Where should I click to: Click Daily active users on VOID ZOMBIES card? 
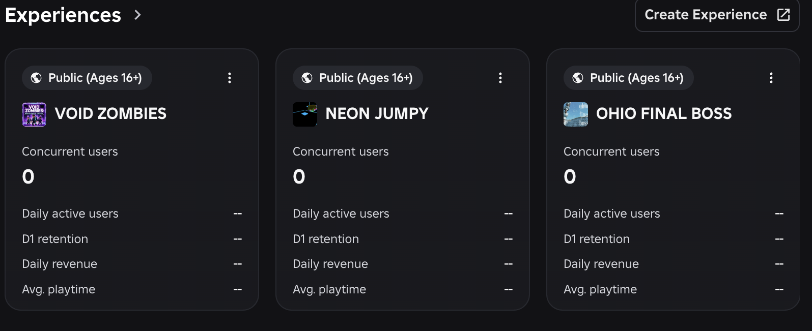tap(70, 214)
